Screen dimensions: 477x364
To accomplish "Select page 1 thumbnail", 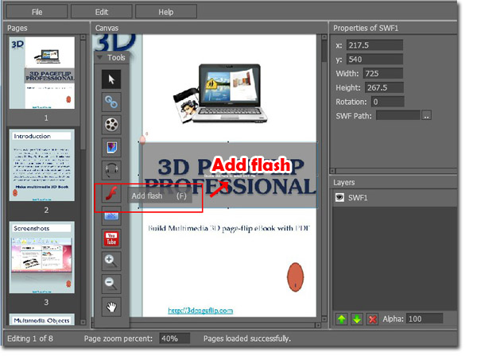I will pyautogui.click(x=42, y=73).
